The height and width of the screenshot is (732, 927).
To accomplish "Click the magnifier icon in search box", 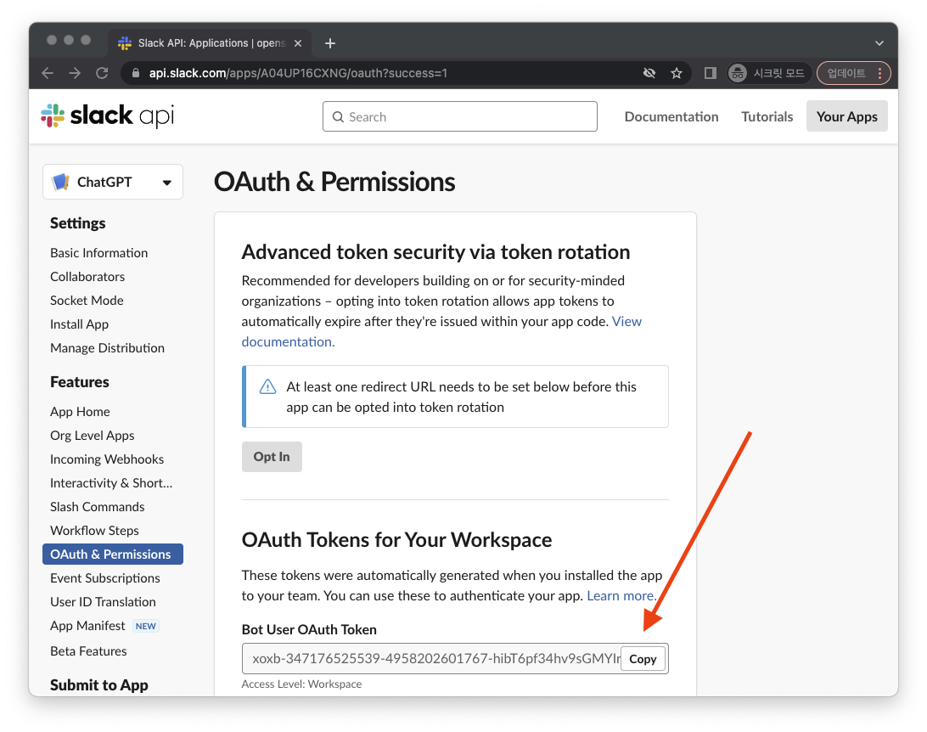I will click(x=338, y=116).
